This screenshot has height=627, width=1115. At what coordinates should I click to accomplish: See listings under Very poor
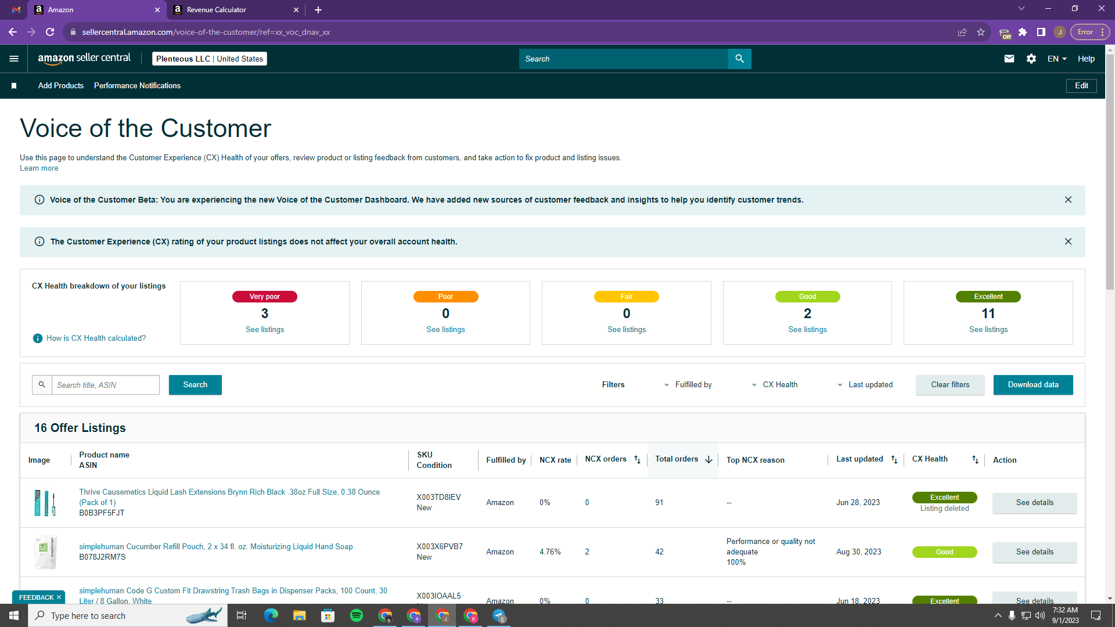tap(265, 330)
